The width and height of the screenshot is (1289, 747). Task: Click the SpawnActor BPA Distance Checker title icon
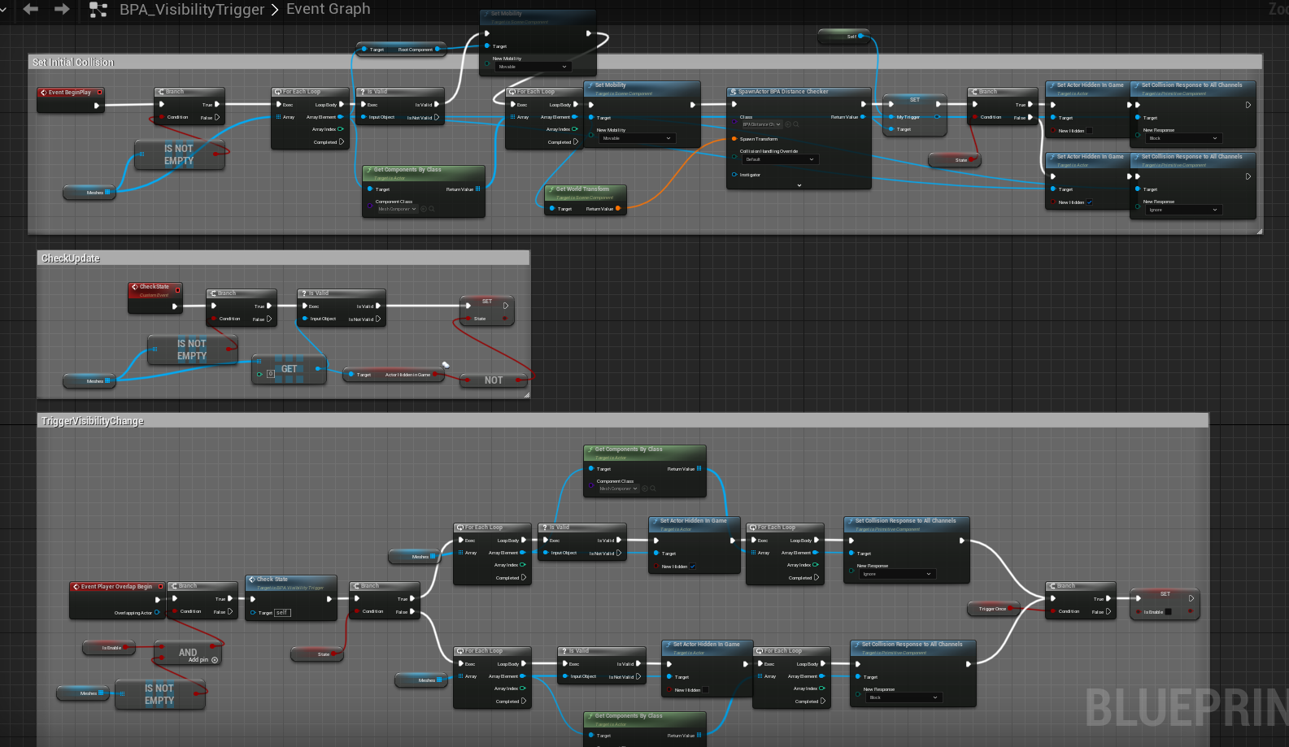733,92
